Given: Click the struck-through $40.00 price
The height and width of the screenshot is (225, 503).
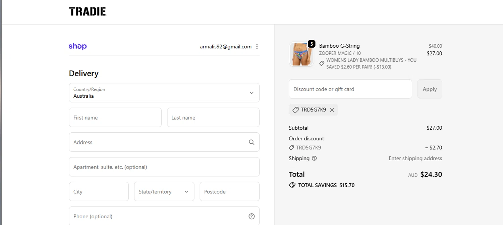Looking at the screenshot, I should pyautogui.click(x=435, y=46).
